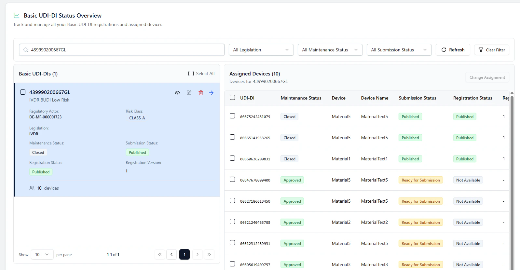Click the search field containing 439990200667GL
Viewport: 520px width, 270px height.
point(122,50)
